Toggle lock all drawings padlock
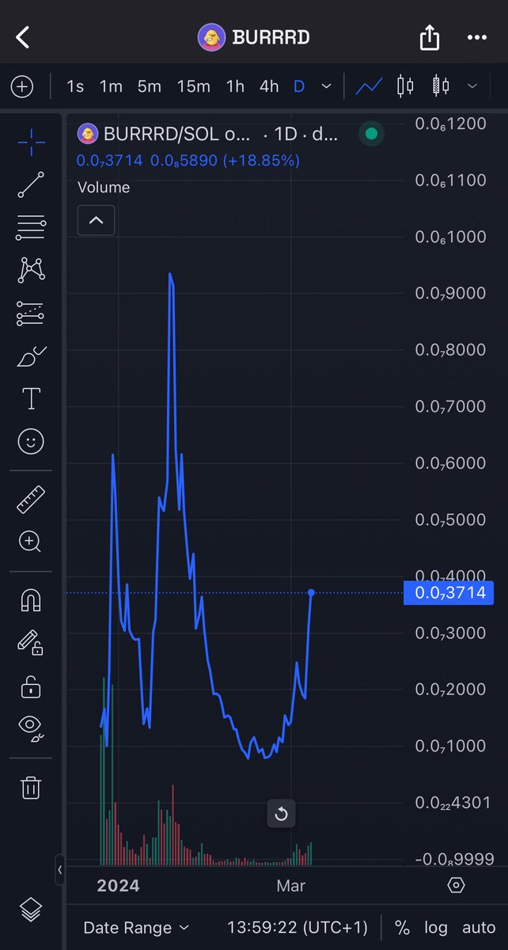Image resolution: width=508 pixels, height=950 pixels. 31,686
